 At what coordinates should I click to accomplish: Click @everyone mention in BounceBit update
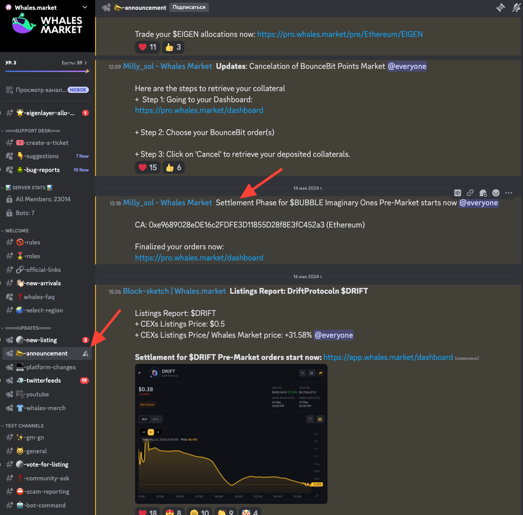coord(407,66)
